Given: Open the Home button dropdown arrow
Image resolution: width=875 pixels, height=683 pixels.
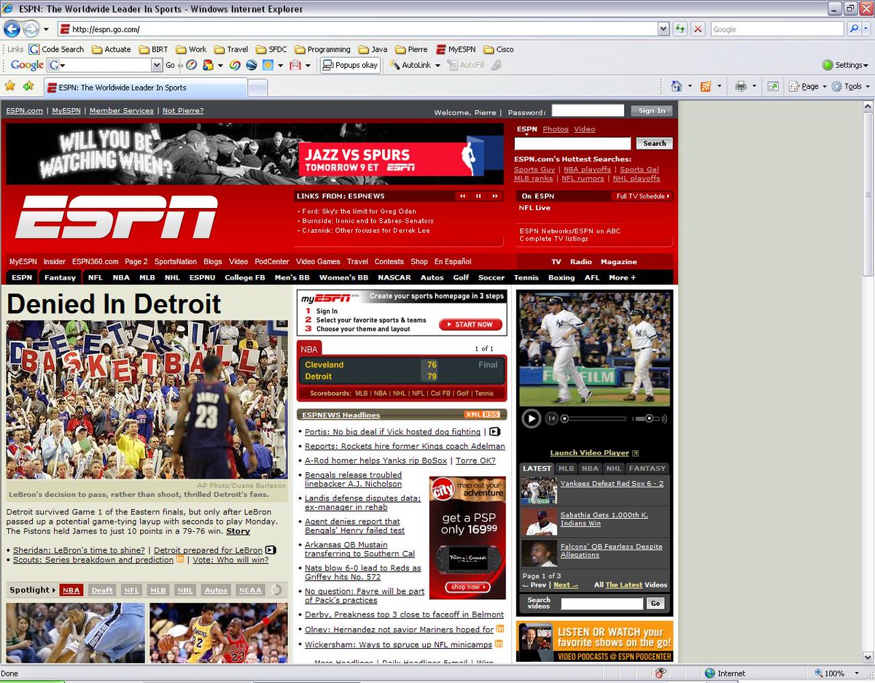Looking at the screenshot, I should click(x=690, y=86).
